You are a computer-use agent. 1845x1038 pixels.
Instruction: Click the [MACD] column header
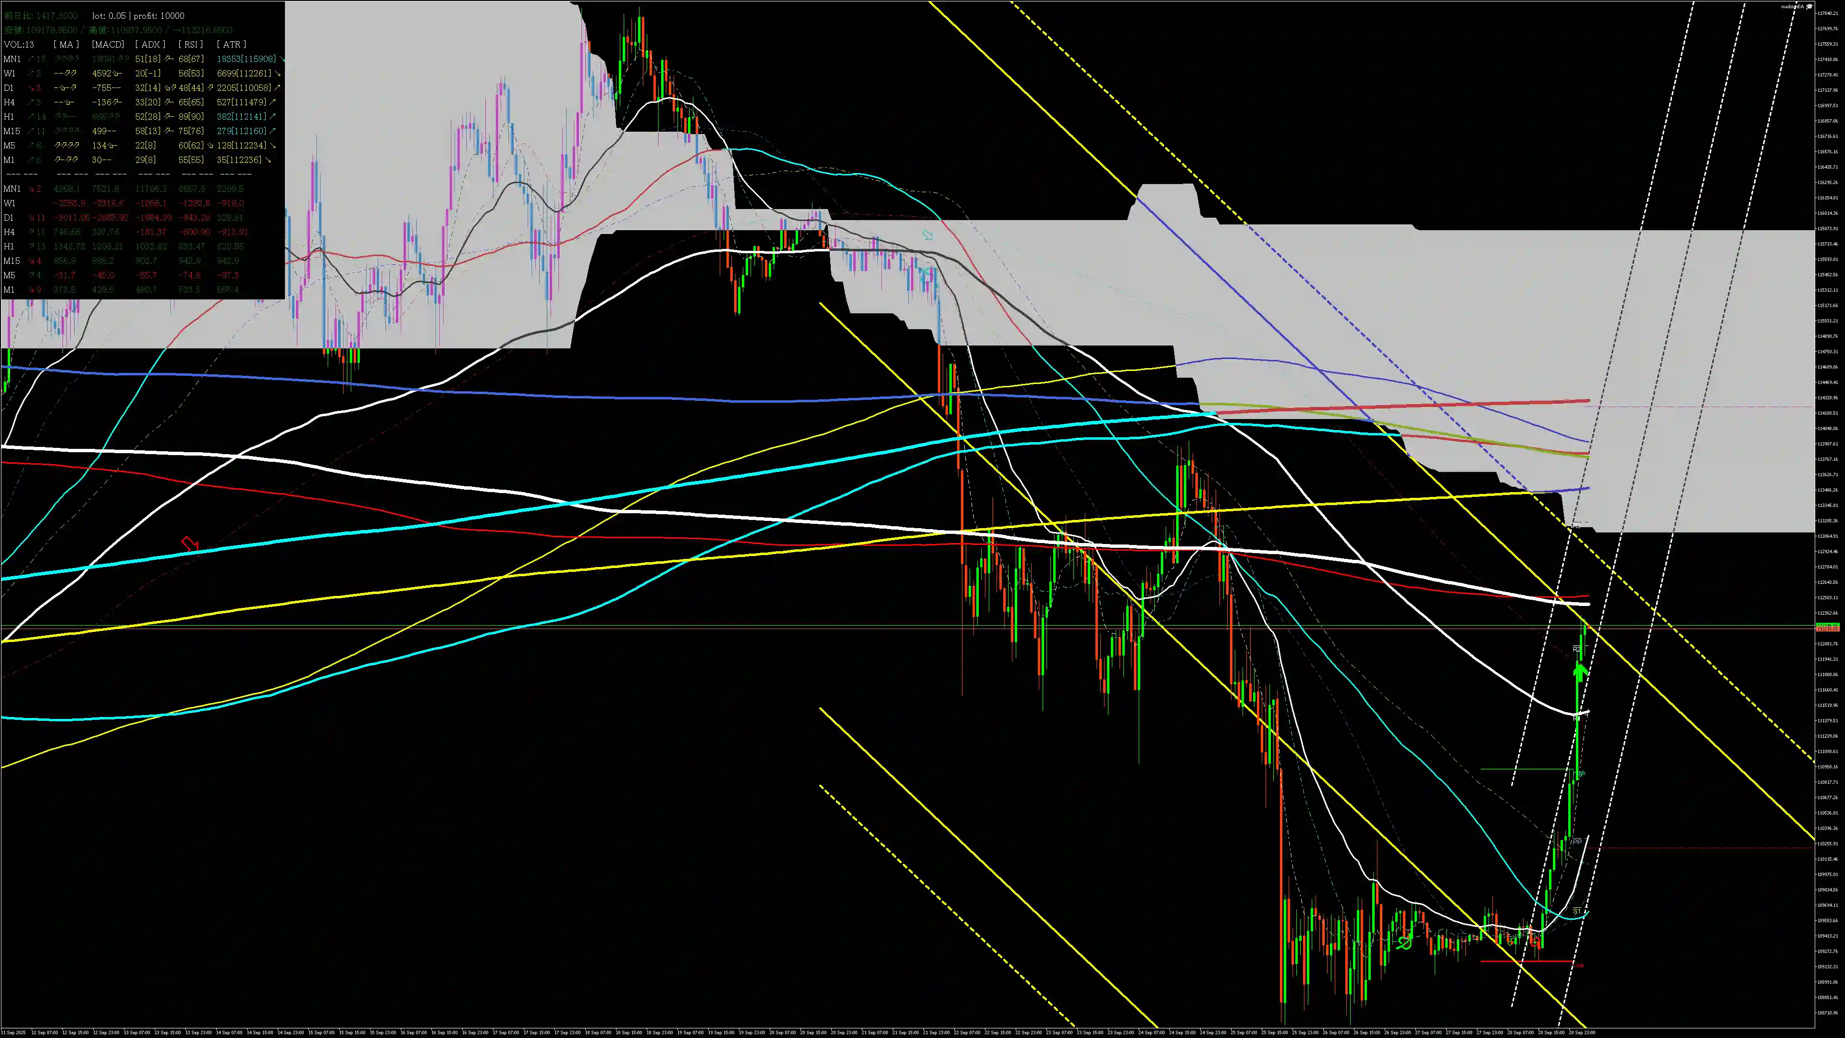click(108, 44)
